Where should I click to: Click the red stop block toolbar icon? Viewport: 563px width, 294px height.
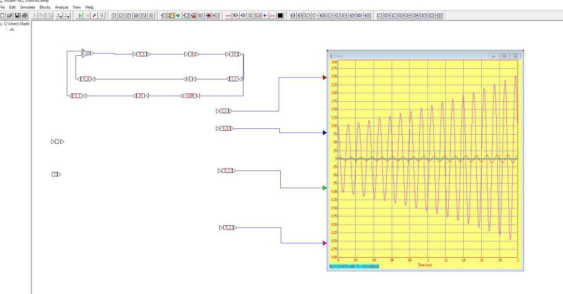pyautogui.click(x=208, y=15)
